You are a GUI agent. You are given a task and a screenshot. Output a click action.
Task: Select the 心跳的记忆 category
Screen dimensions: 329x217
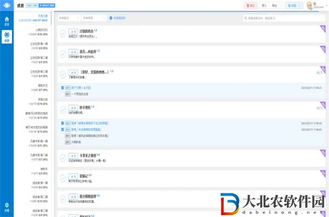click(33, 32)
